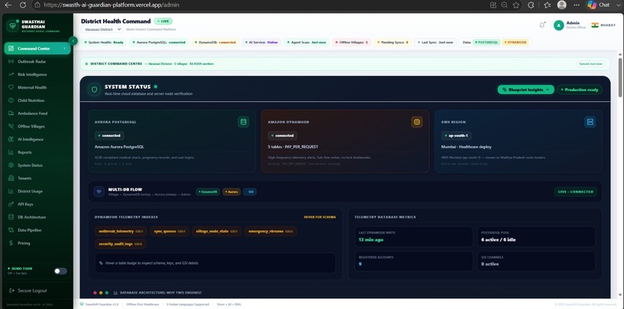Viewport: 624px width, 309px height.
Task: Click the Synced Just now badge
Action: coord(590,63)
